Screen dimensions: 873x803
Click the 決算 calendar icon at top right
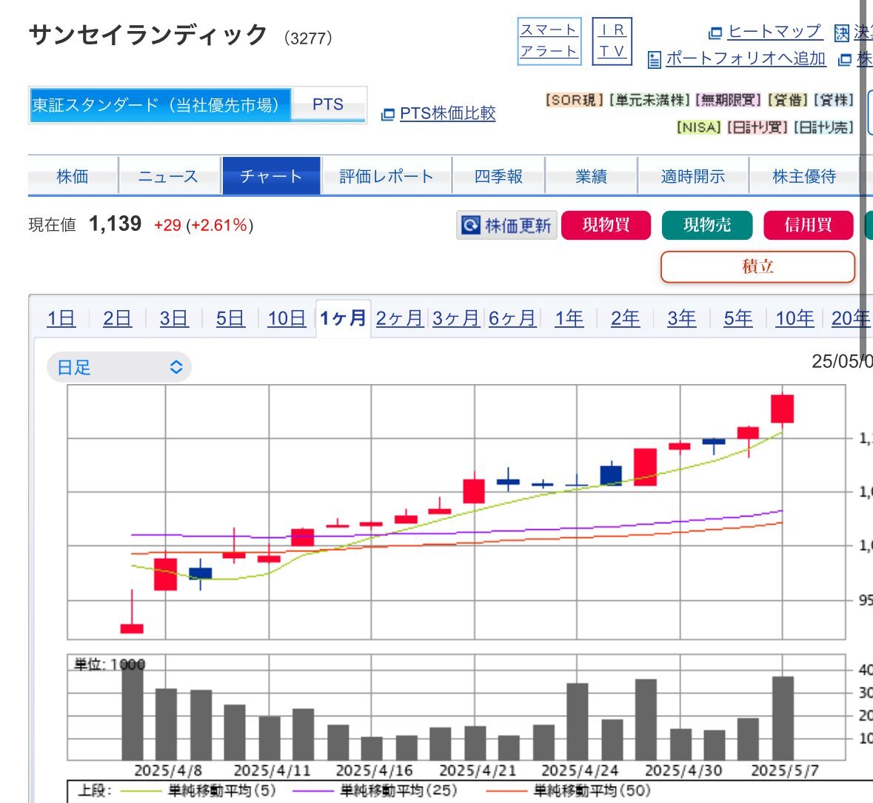coord(841,33)
